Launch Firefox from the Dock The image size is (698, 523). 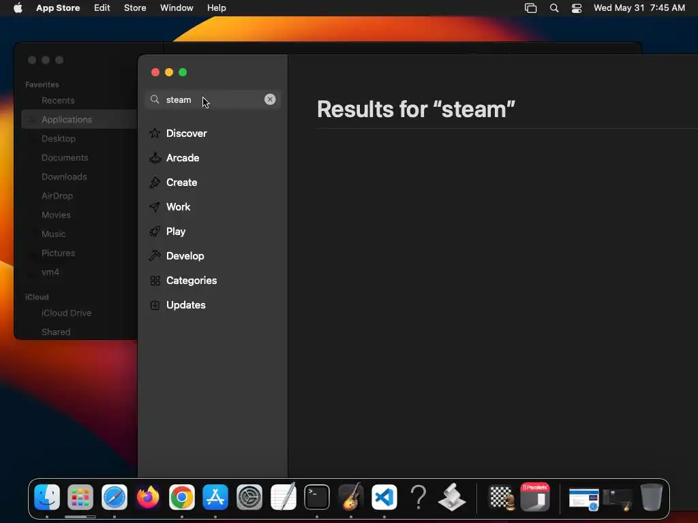click(148, 497)
